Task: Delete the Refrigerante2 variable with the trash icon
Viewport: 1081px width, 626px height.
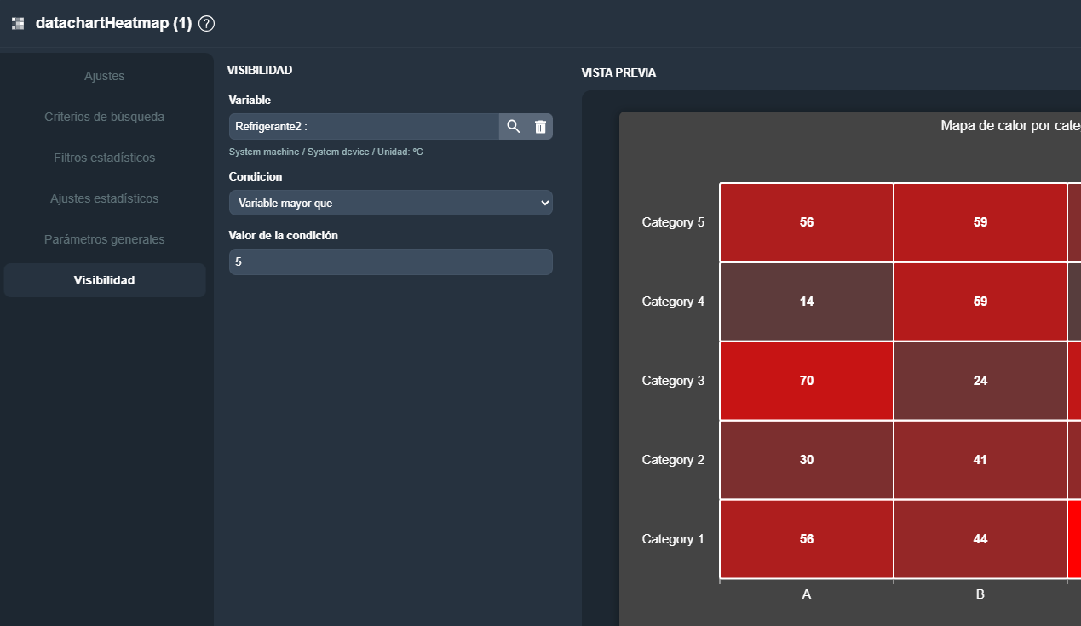Action: click(540, 127)
